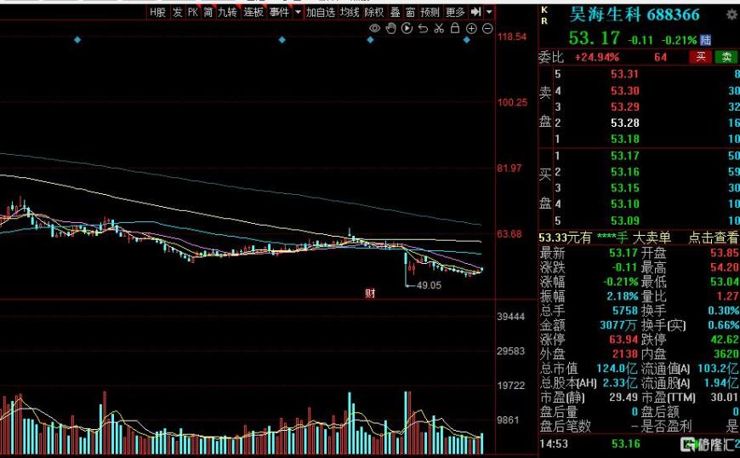Image resolution: width=740 pixels, height=458 pixels.
Task: Toggle the chart lock icon
Action: click(455, 28)
